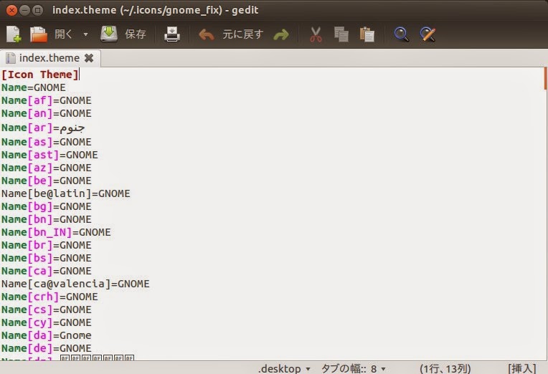548x374 pixels.
Task: Expand the recent files dropdown arrow
Action: click(85, 34)
